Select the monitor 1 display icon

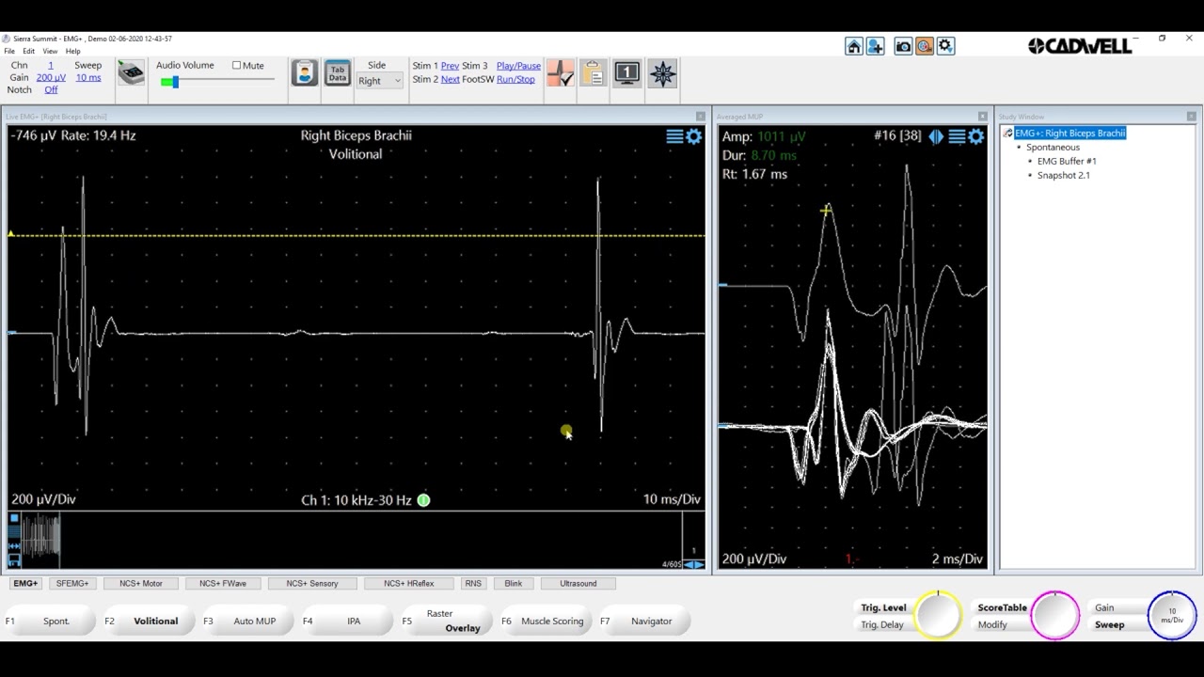pyautogui.click(x=627, y=73)
